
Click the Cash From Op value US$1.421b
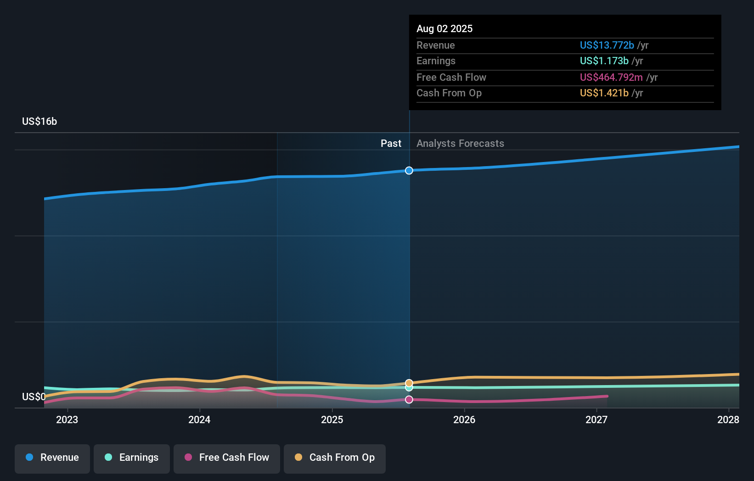[604, 93]
